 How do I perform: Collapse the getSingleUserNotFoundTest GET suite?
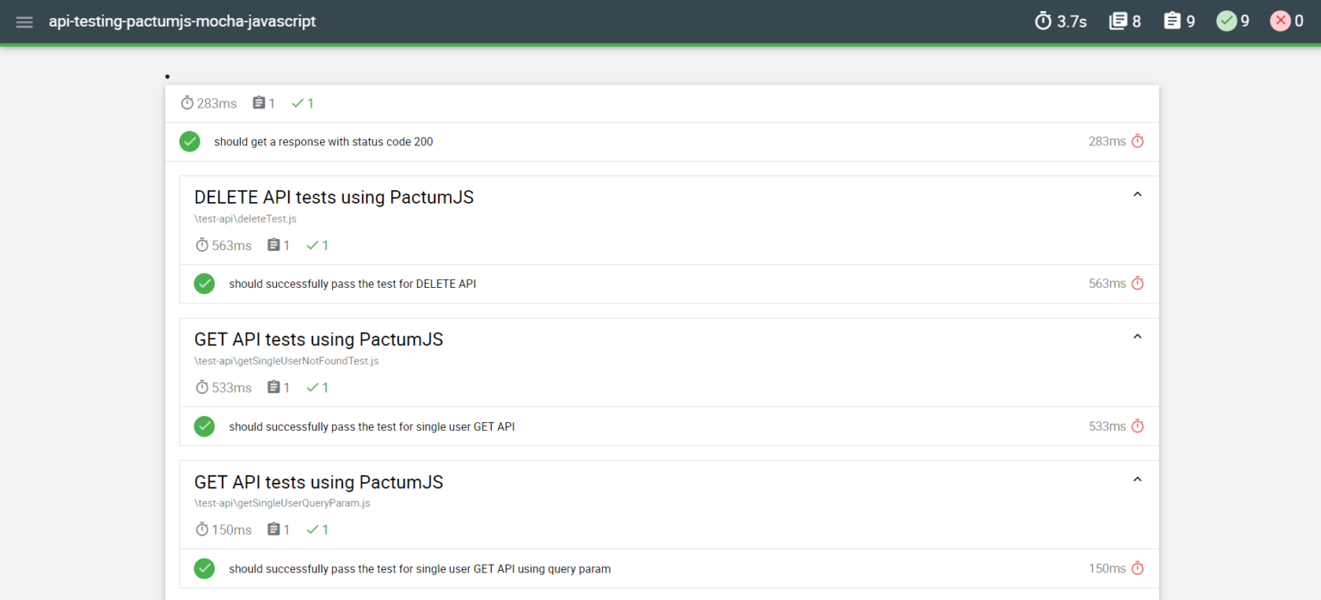pyautogui.click(x=1137, y=336)
